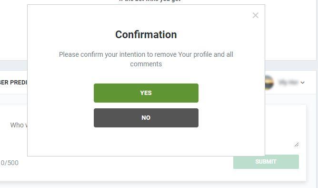Confirm profile removal with the YES button
The height and width of the screenshot is (188, 318).
tap(146, 93)
